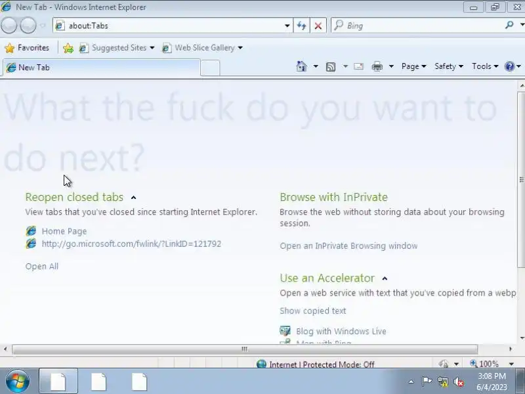Click the muted volume speaker icon
Viewport: 525px width, 394px height.
459,382
